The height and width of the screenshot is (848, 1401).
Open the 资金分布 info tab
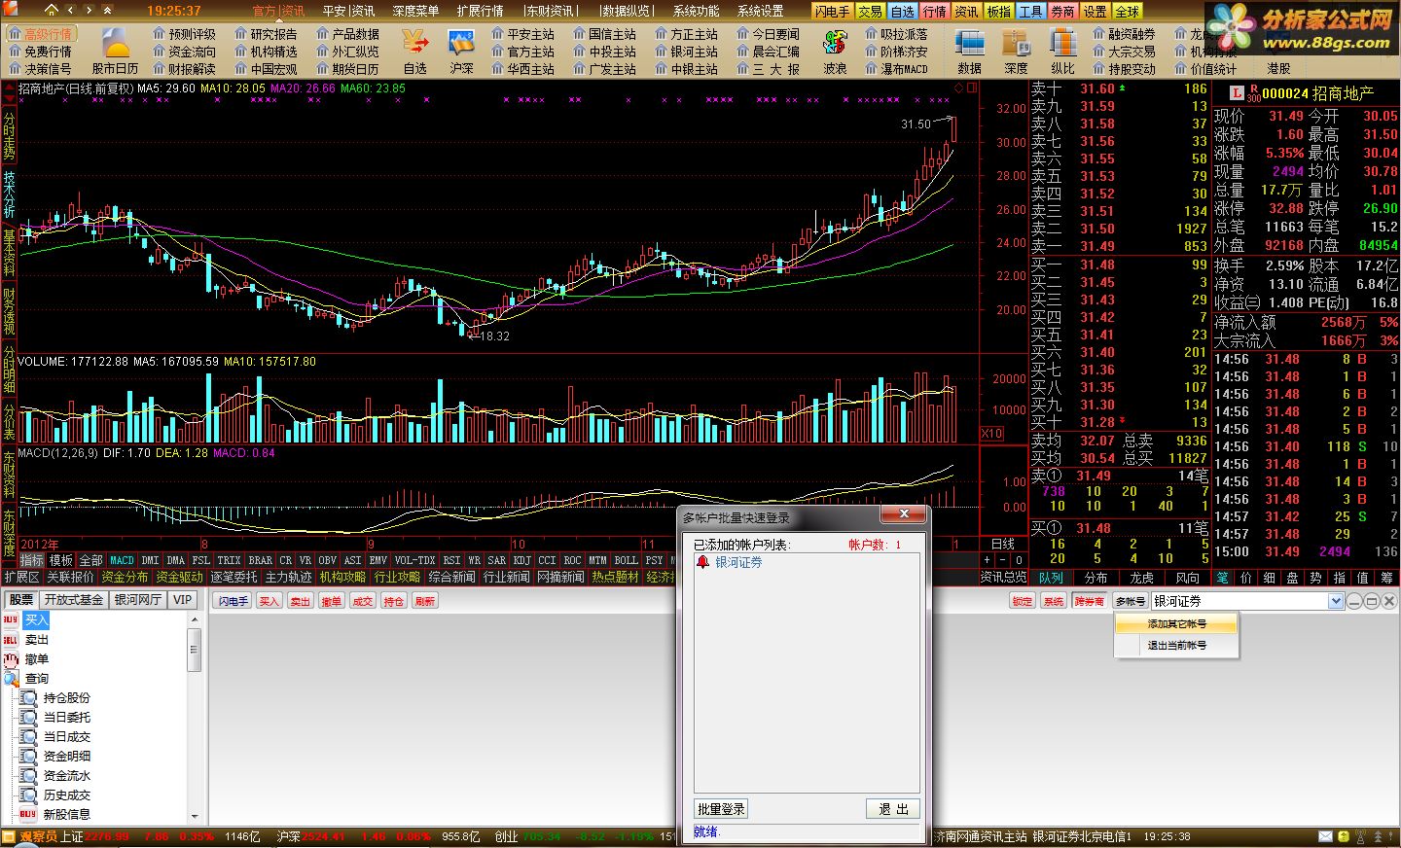125,577
